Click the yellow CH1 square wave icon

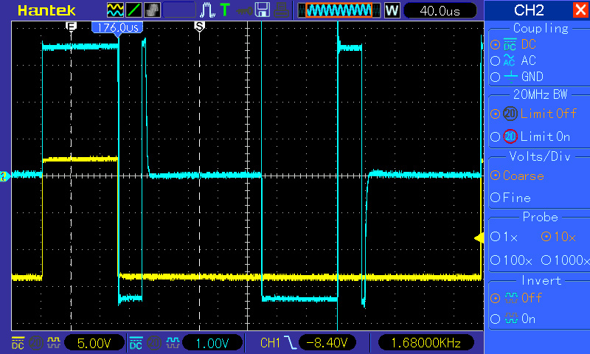54,343
